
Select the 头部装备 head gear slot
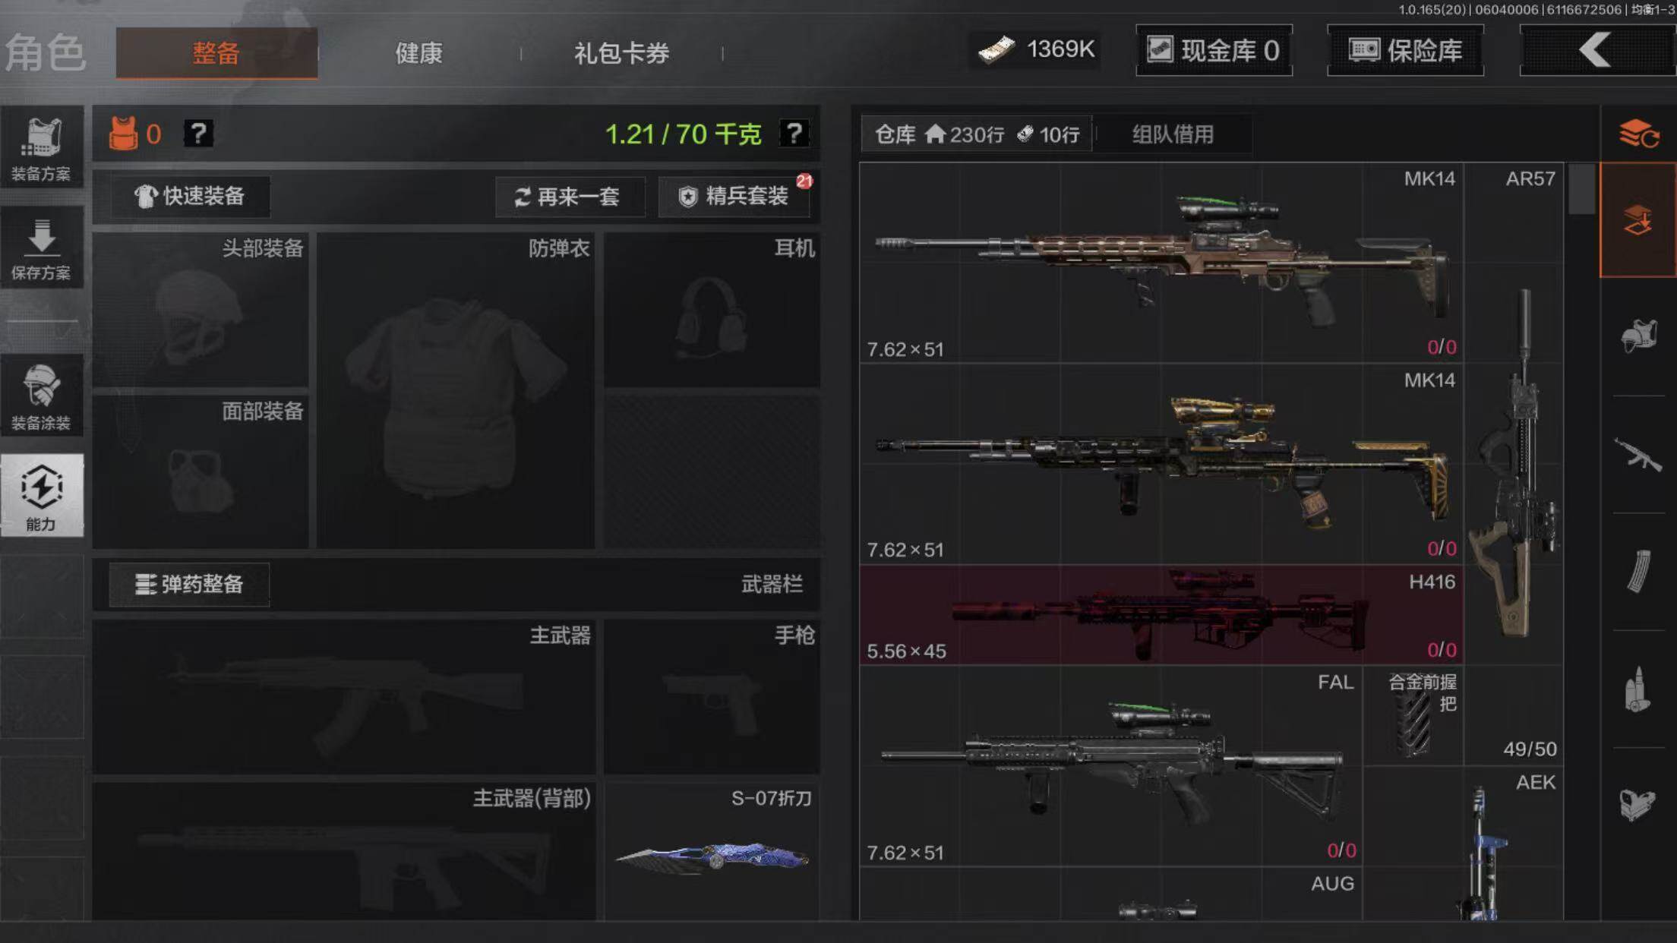[x=201, y=310]
